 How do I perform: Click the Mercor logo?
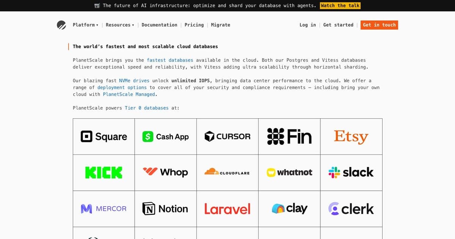[x=104, y=209]
